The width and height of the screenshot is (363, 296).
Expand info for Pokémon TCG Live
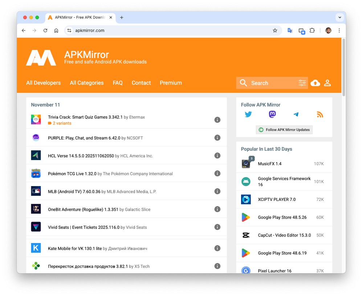(x=217, y=173)
